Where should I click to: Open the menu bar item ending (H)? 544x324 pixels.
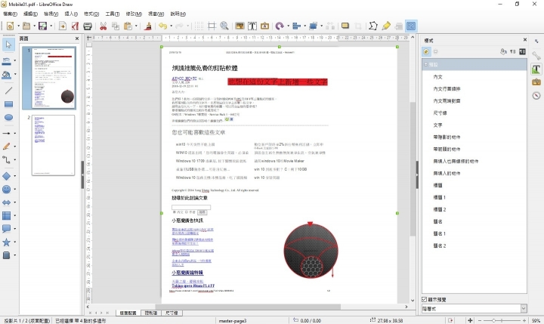click(178, 14)
